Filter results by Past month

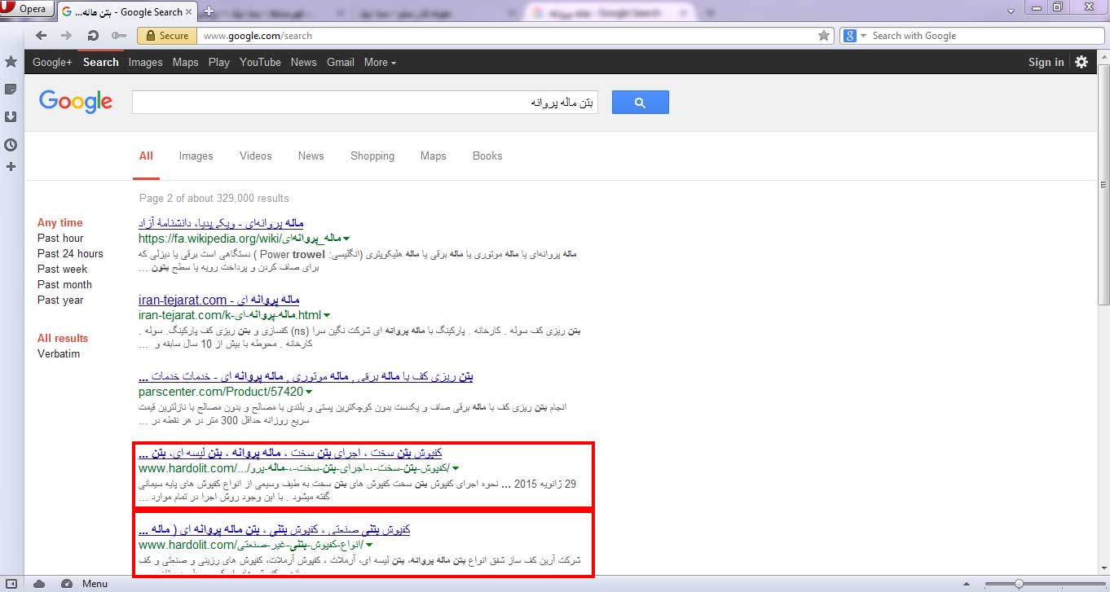64,284
